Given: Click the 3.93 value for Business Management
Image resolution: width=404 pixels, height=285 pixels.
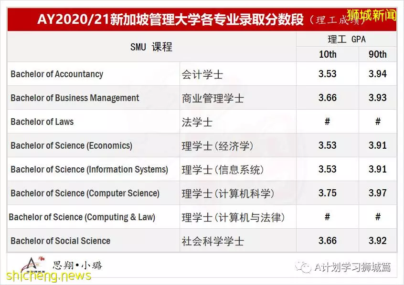Looking at the screenshot, I should pos(377,98).
